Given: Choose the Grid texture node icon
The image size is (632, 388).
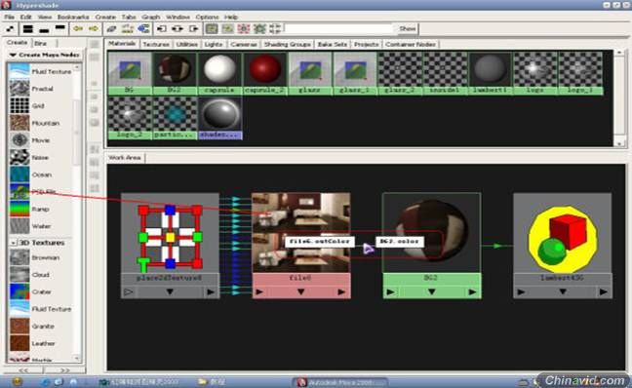Looking at the screenshot, I should pyautogui.click(x=20, y=106).
